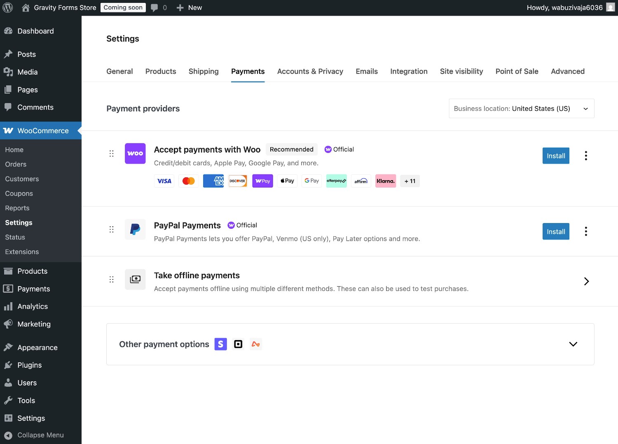
Task: Click the Apple Pay icon
Action: point(287,181)
